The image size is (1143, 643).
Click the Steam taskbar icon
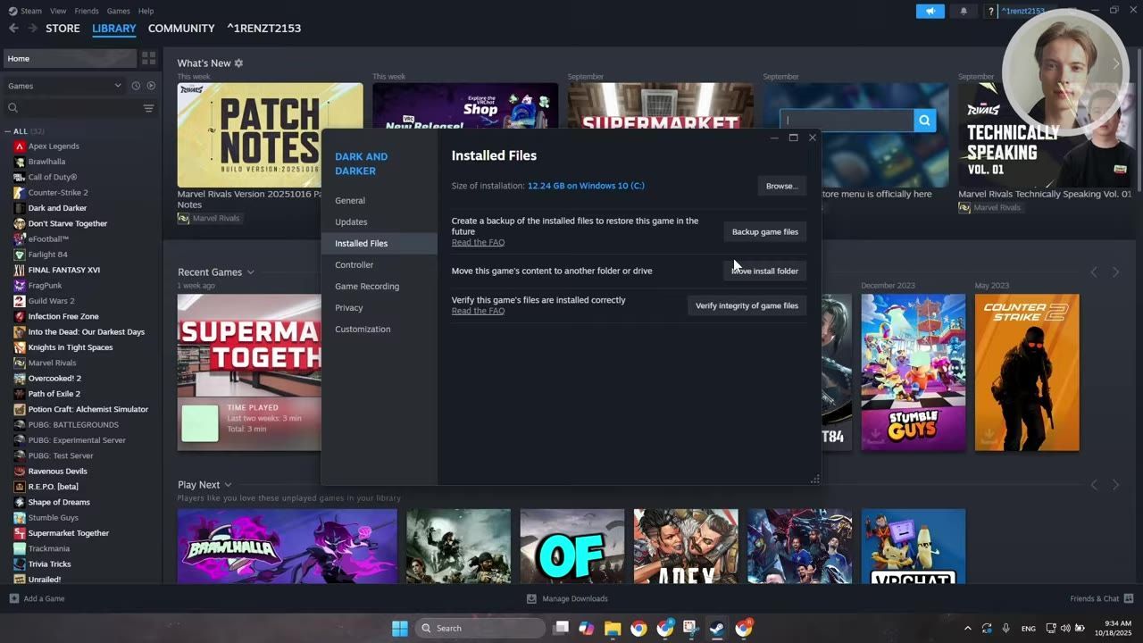click(x=716, y=628)
